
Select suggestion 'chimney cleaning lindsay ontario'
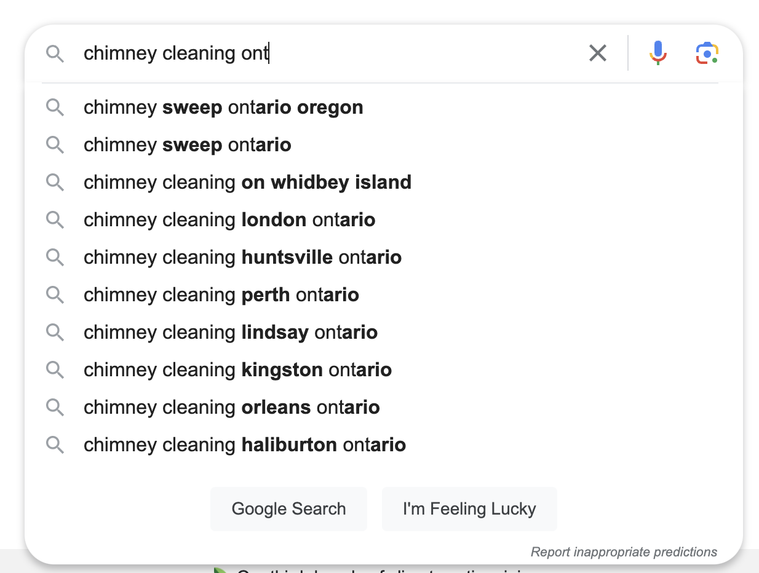230,332
